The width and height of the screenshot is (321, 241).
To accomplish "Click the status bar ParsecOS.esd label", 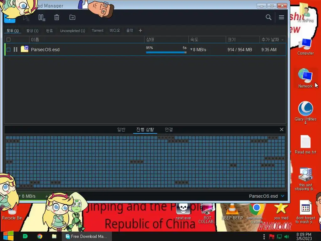I will (263, 196).
